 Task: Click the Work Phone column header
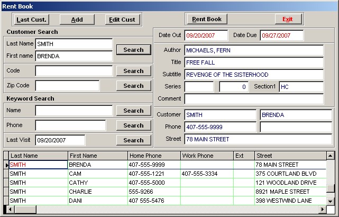207,156
